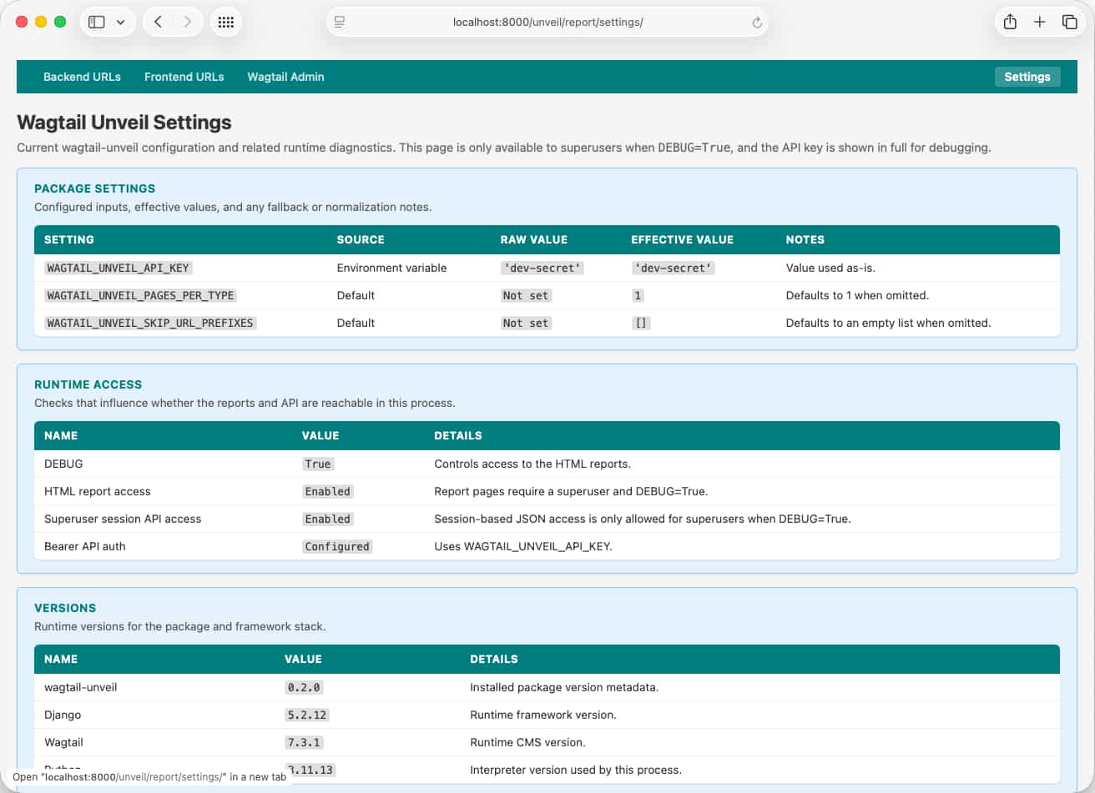
Task: Select WAGTAIL_UNVEIL_PAGES_PER_TYPE setting name
Action: point(141,295)
